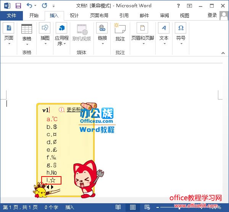Switch to Print Layout view
The image size is (229, 212).
132,207
